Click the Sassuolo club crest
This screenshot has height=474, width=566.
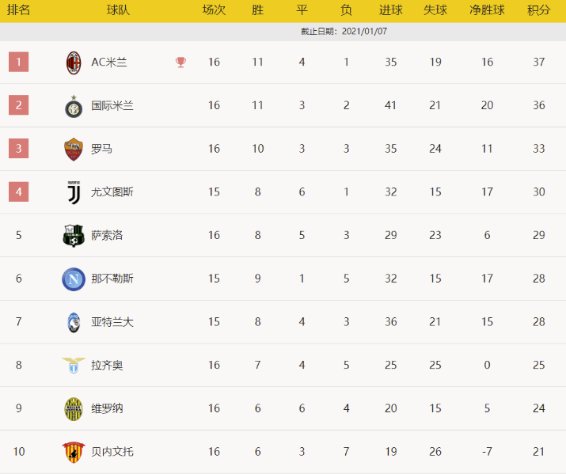pyautogui.click(x=74, y=236)
